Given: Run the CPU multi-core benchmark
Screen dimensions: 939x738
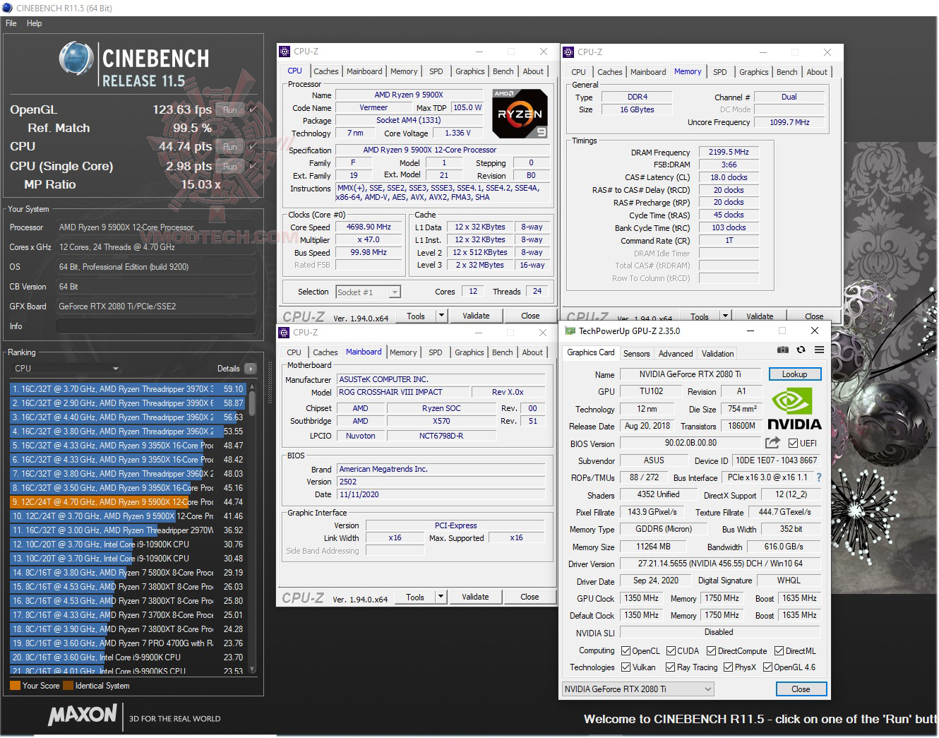Looking at the screenshot, I should point(230,146).
